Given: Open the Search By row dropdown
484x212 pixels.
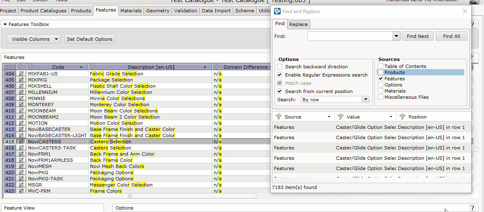Looking at the screenshot, I should 366,100.
